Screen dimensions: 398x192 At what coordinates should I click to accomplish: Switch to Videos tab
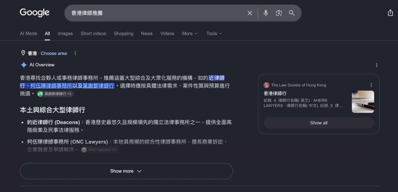coord(167,33)
